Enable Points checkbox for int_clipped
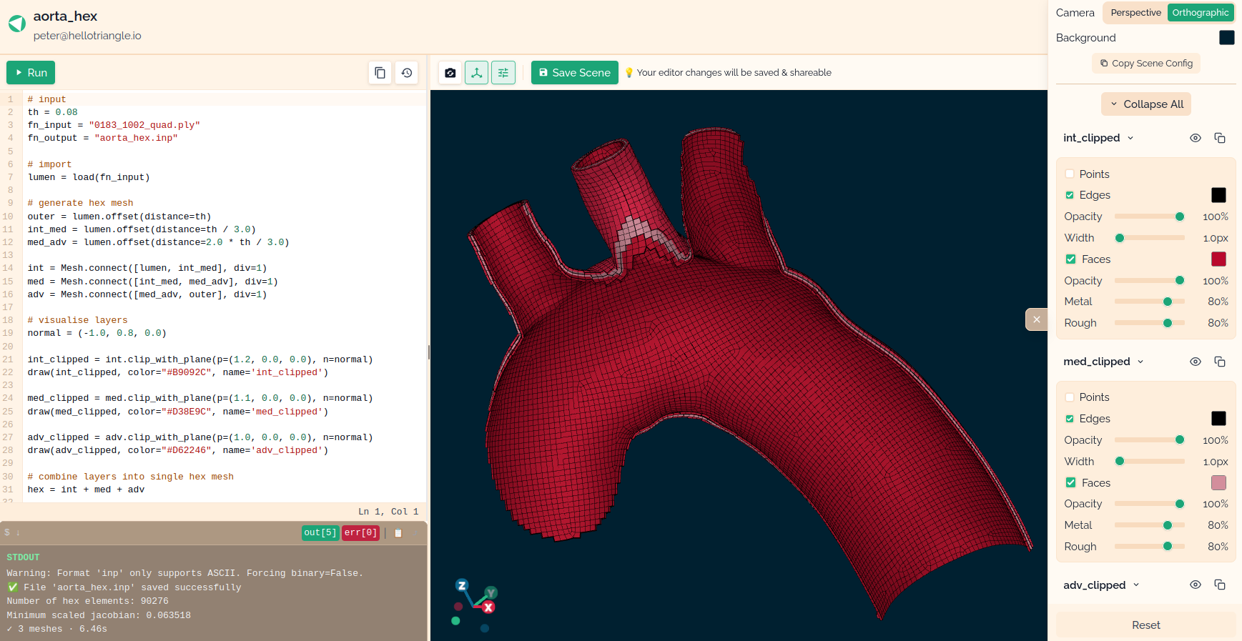The image size is (1242, 641). 1070,174
